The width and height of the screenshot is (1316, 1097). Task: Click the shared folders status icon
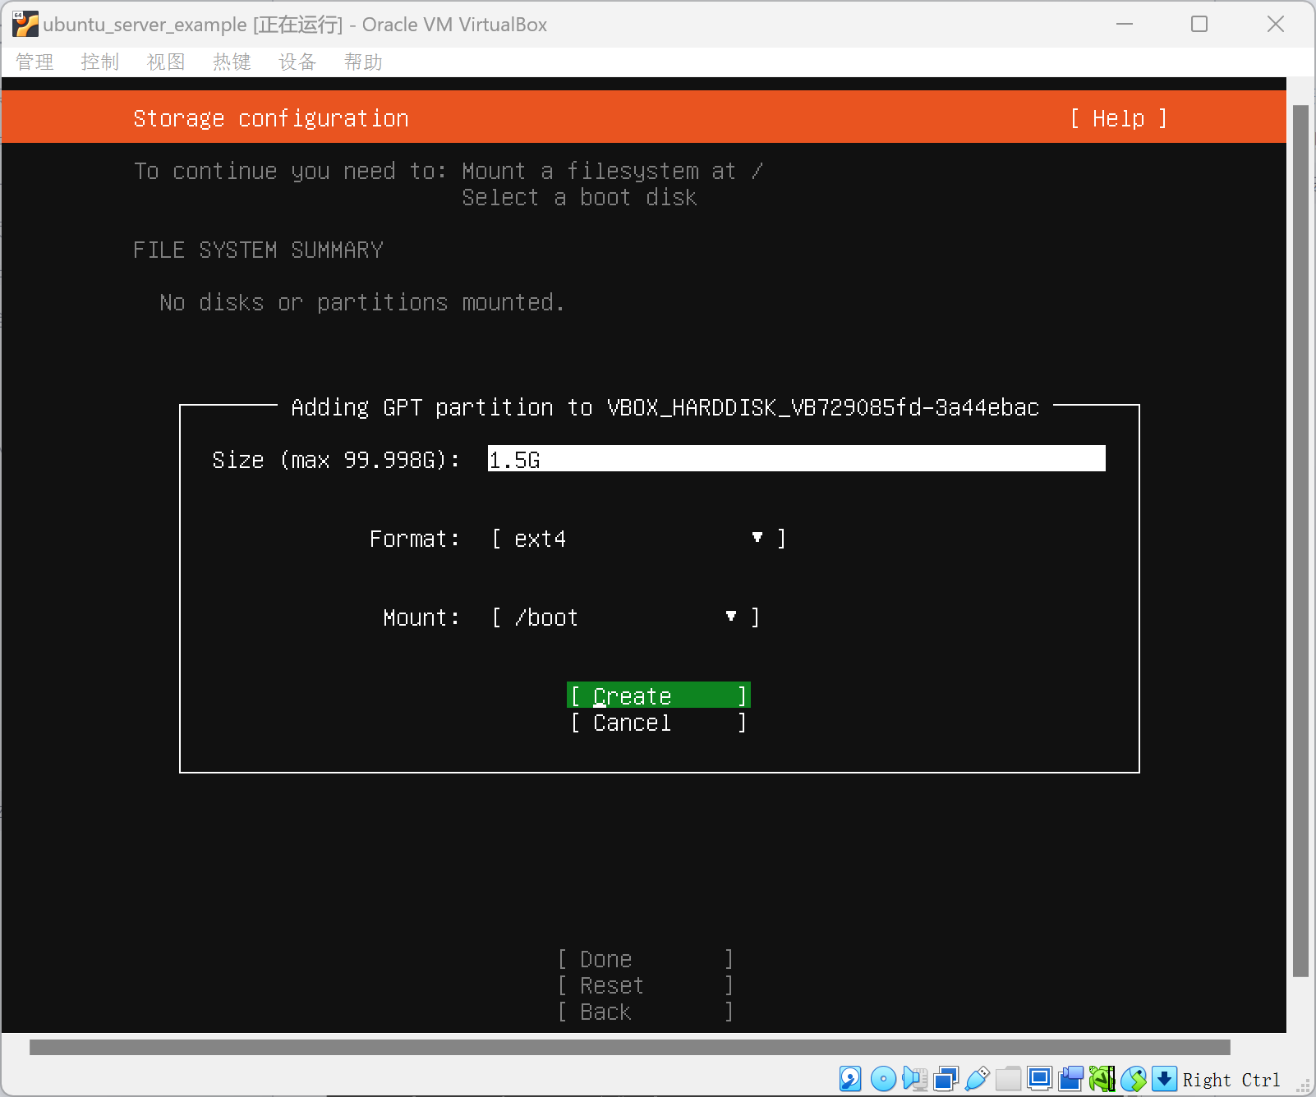point(1008,1078)
